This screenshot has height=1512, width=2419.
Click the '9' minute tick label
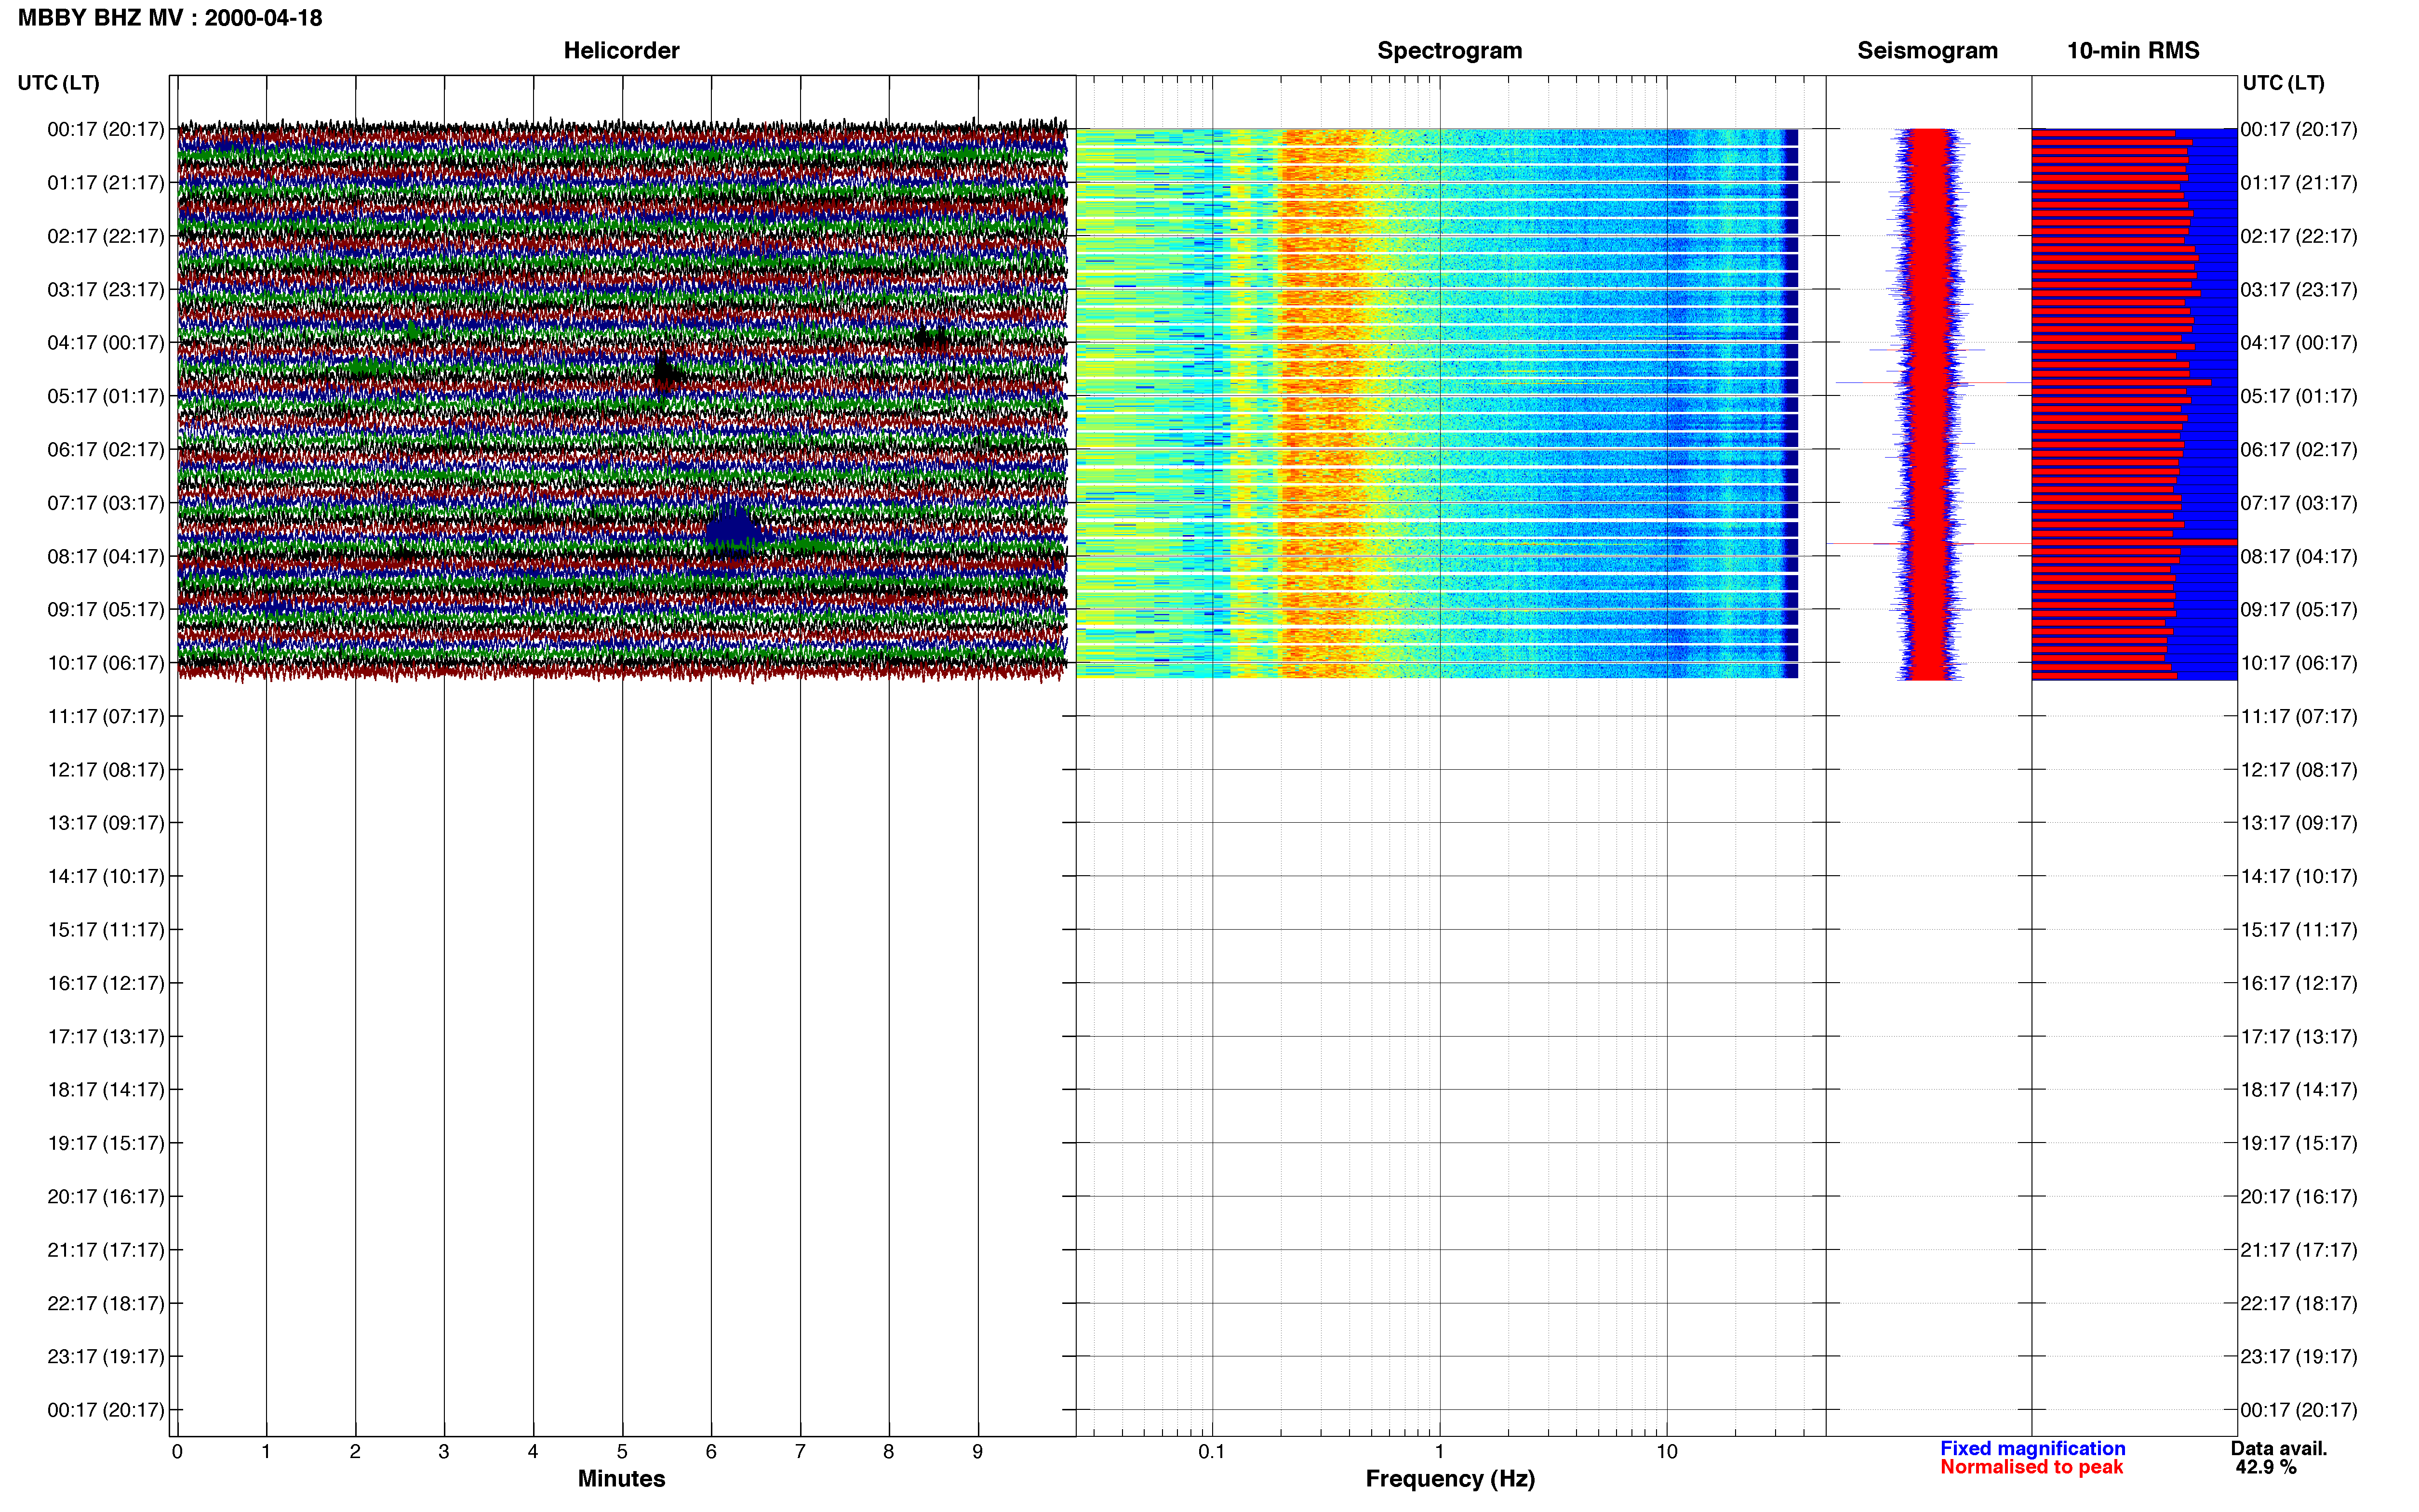coord(977,1452)
